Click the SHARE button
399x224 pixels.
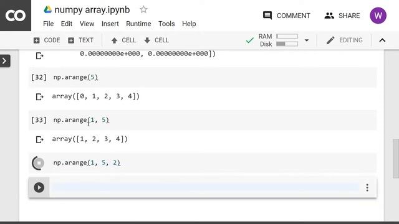[x=342, y=16]
